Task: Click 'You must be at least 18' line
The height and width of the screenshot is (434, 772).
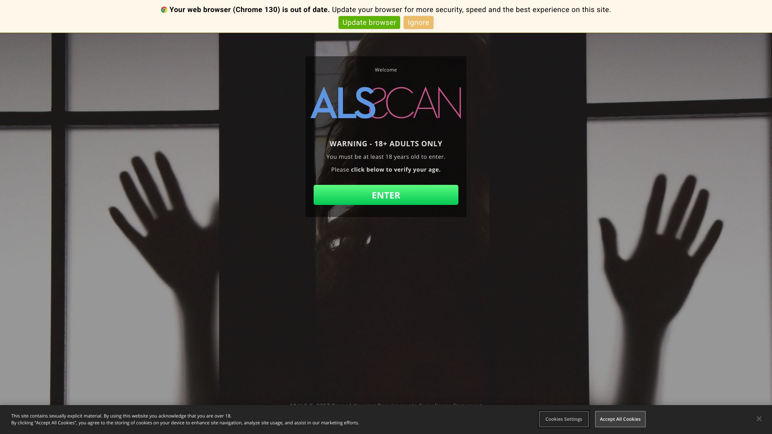Action: [386, 157]
